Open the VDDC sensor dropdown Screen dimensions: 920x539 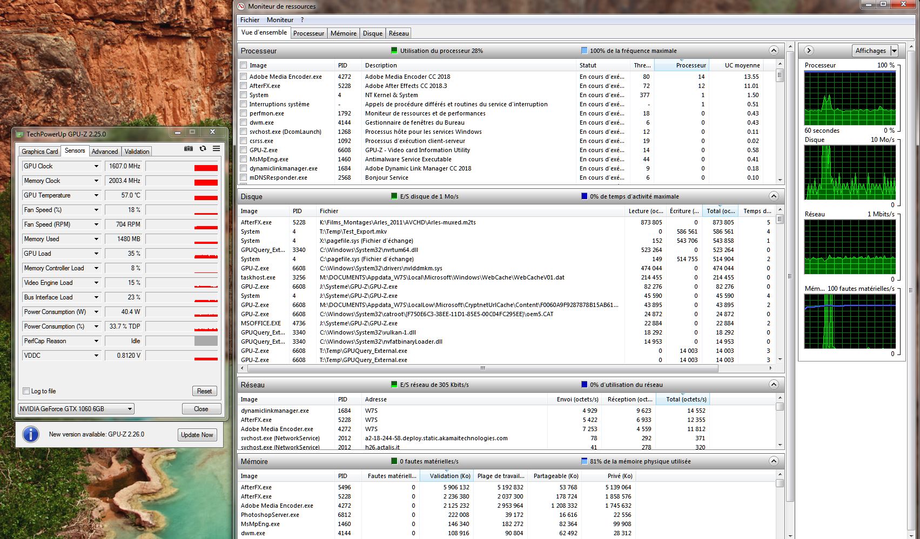pos(96,356)
